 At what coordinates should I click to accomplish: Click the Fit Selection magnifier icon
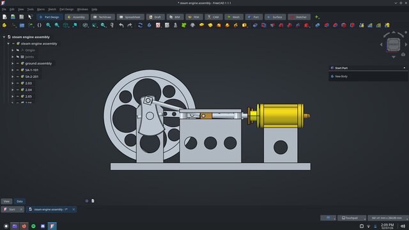click(57, 26)
